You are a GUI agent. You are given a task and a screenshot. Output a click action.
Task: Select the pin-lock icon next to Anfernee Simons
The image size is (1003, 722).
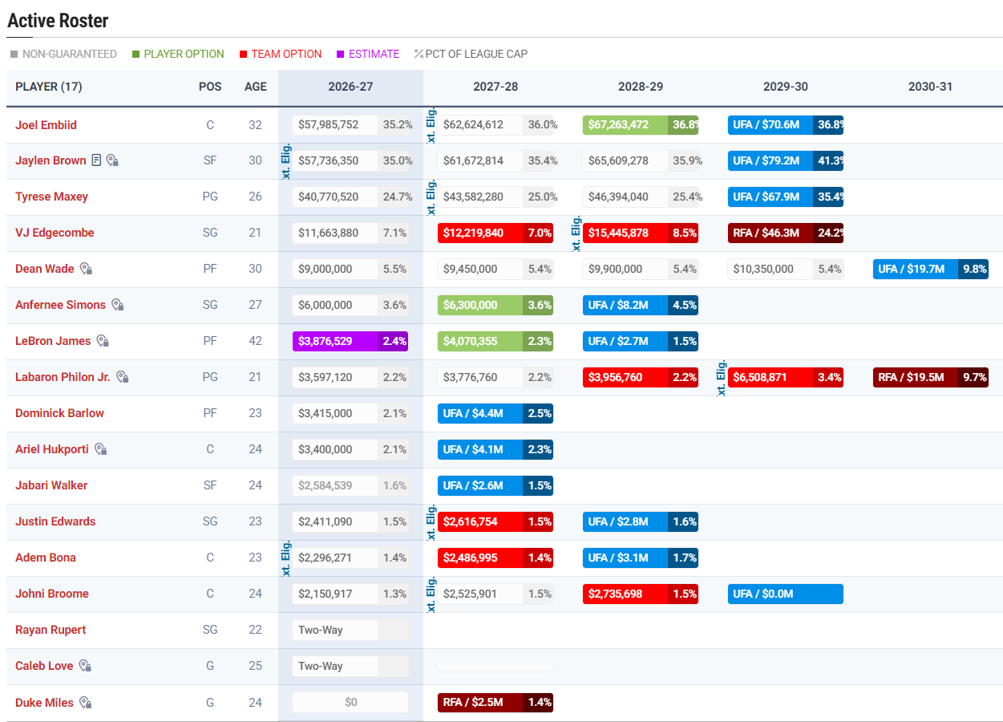point(117,305)
